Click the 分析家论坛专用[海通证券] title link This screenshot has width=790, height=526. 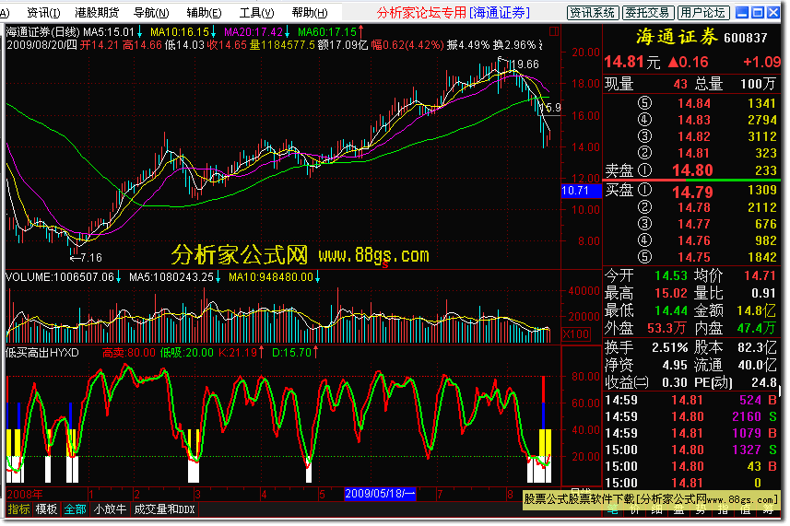[x=454, y=13]
